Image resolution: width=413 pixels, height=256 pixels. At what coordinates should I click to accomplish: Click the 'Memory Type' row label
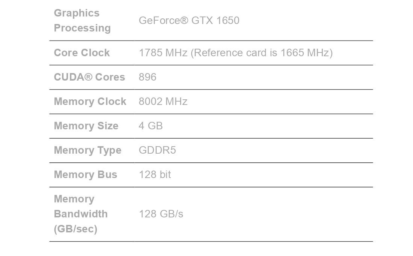pos(88,150)
